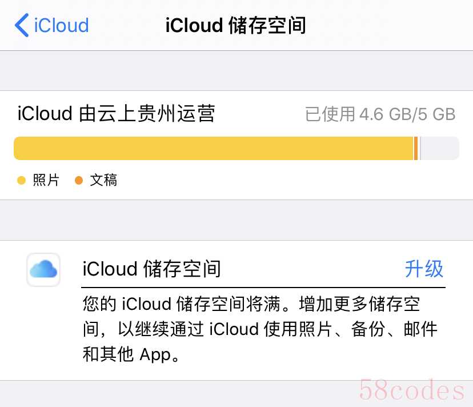Tap the iCloud back label text
The width and height of the screenshot is (473, 407).
coord(61,25)
